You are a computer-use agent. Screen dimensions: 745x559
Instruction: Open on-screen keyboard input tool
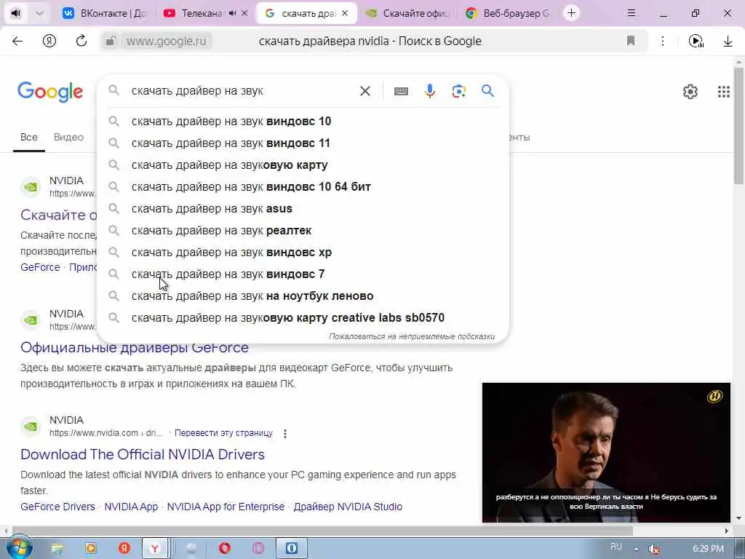(x=401, y=91)
